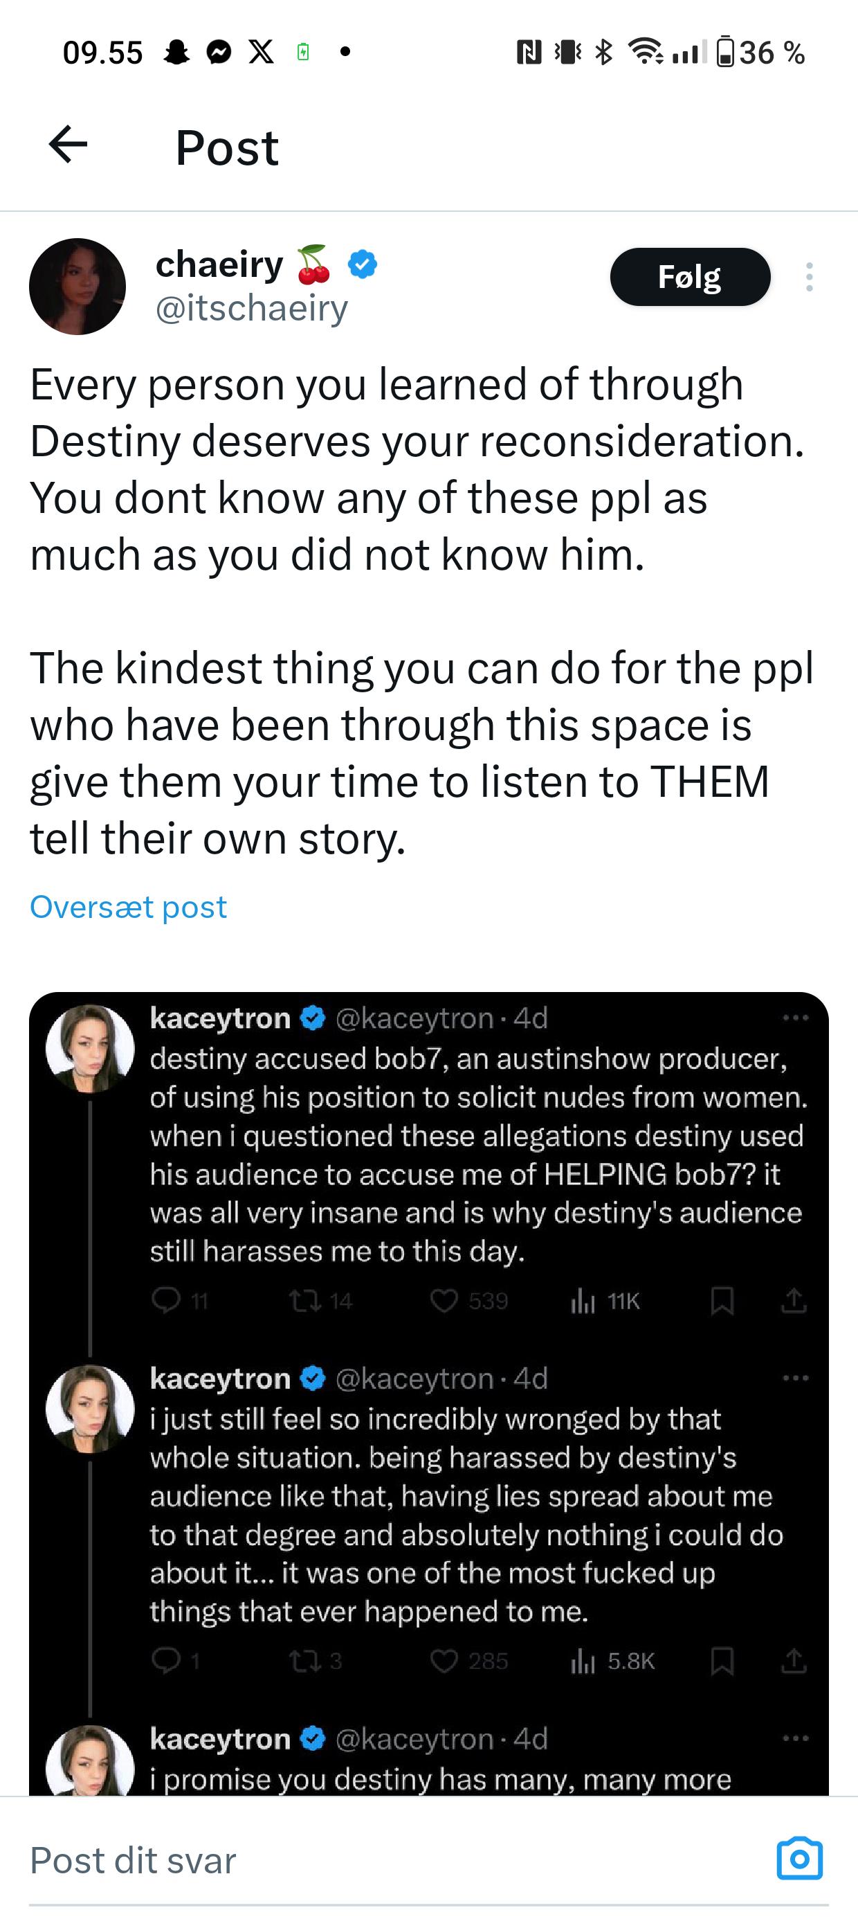Open camera icon in reply bar
Viewport: 858px width, 1919px height.
(799, 1859)
